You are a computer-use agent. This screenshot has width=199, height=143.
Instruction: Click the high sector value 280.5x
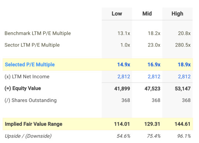[183, 45]
